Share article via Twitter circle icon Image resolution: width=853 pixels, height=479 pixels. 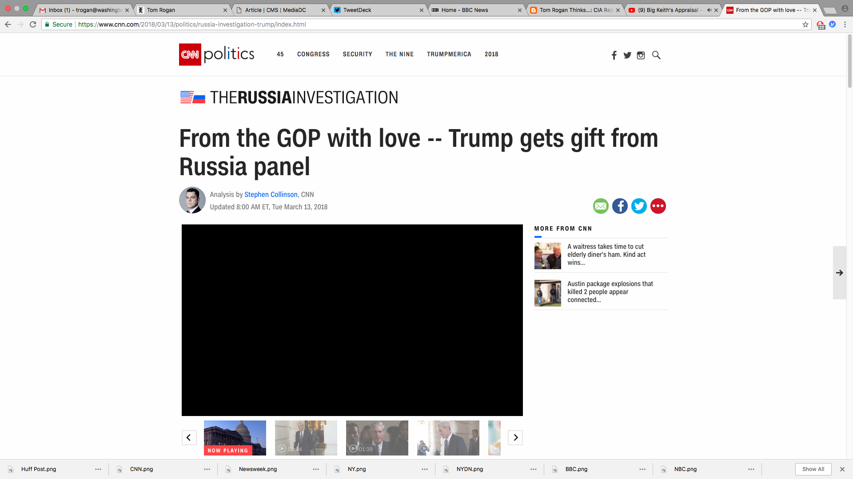(639, 206)
